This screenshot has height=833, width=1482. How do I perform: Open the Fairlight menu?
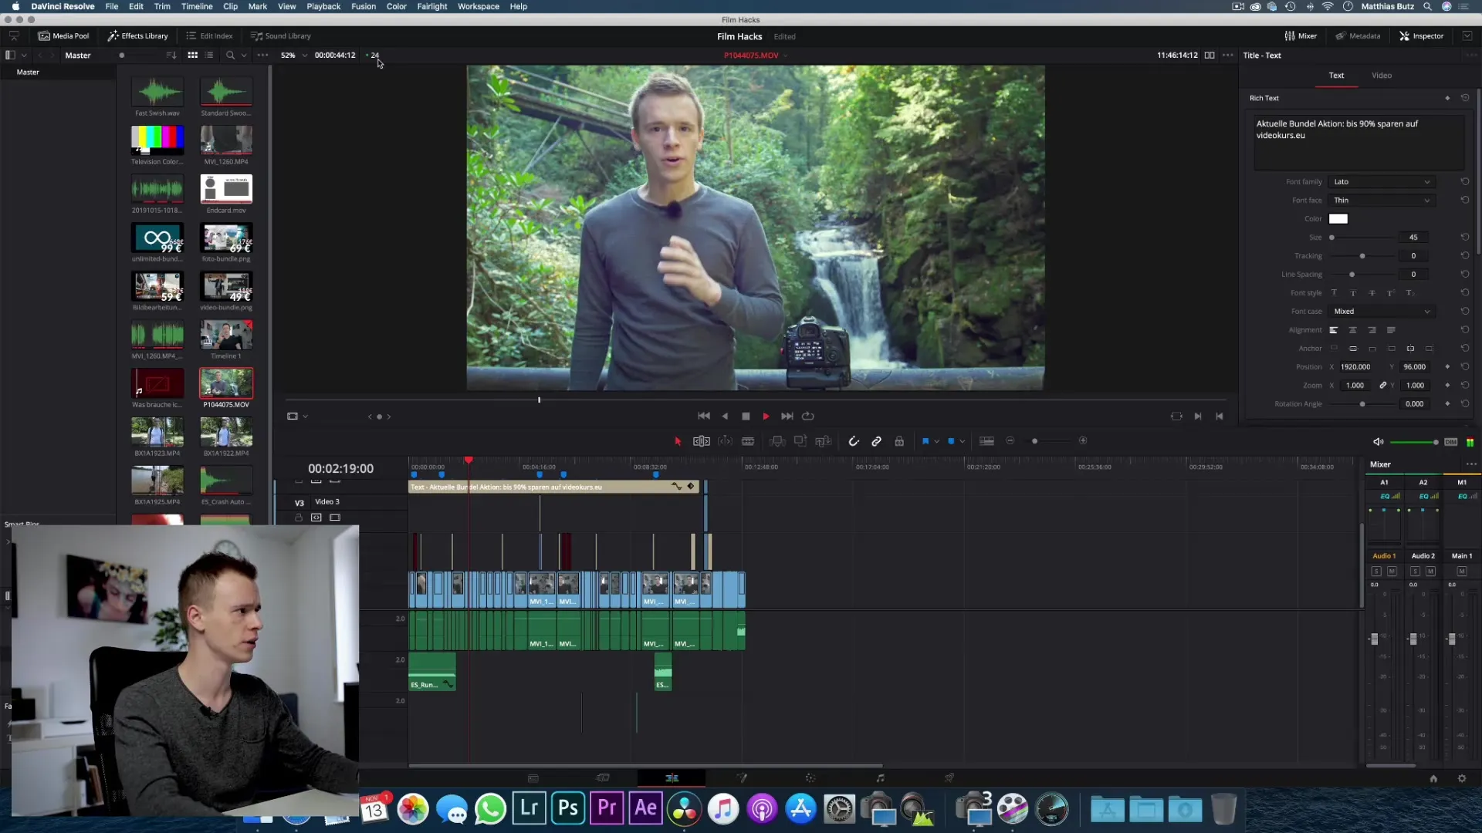pos(432,6)
